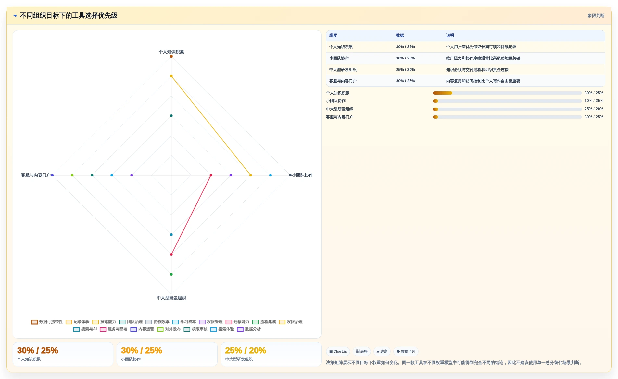618x379 pixels.
Task: Click the 中大型研发组织 radar axis label
Action: click(x=171, y=298)
